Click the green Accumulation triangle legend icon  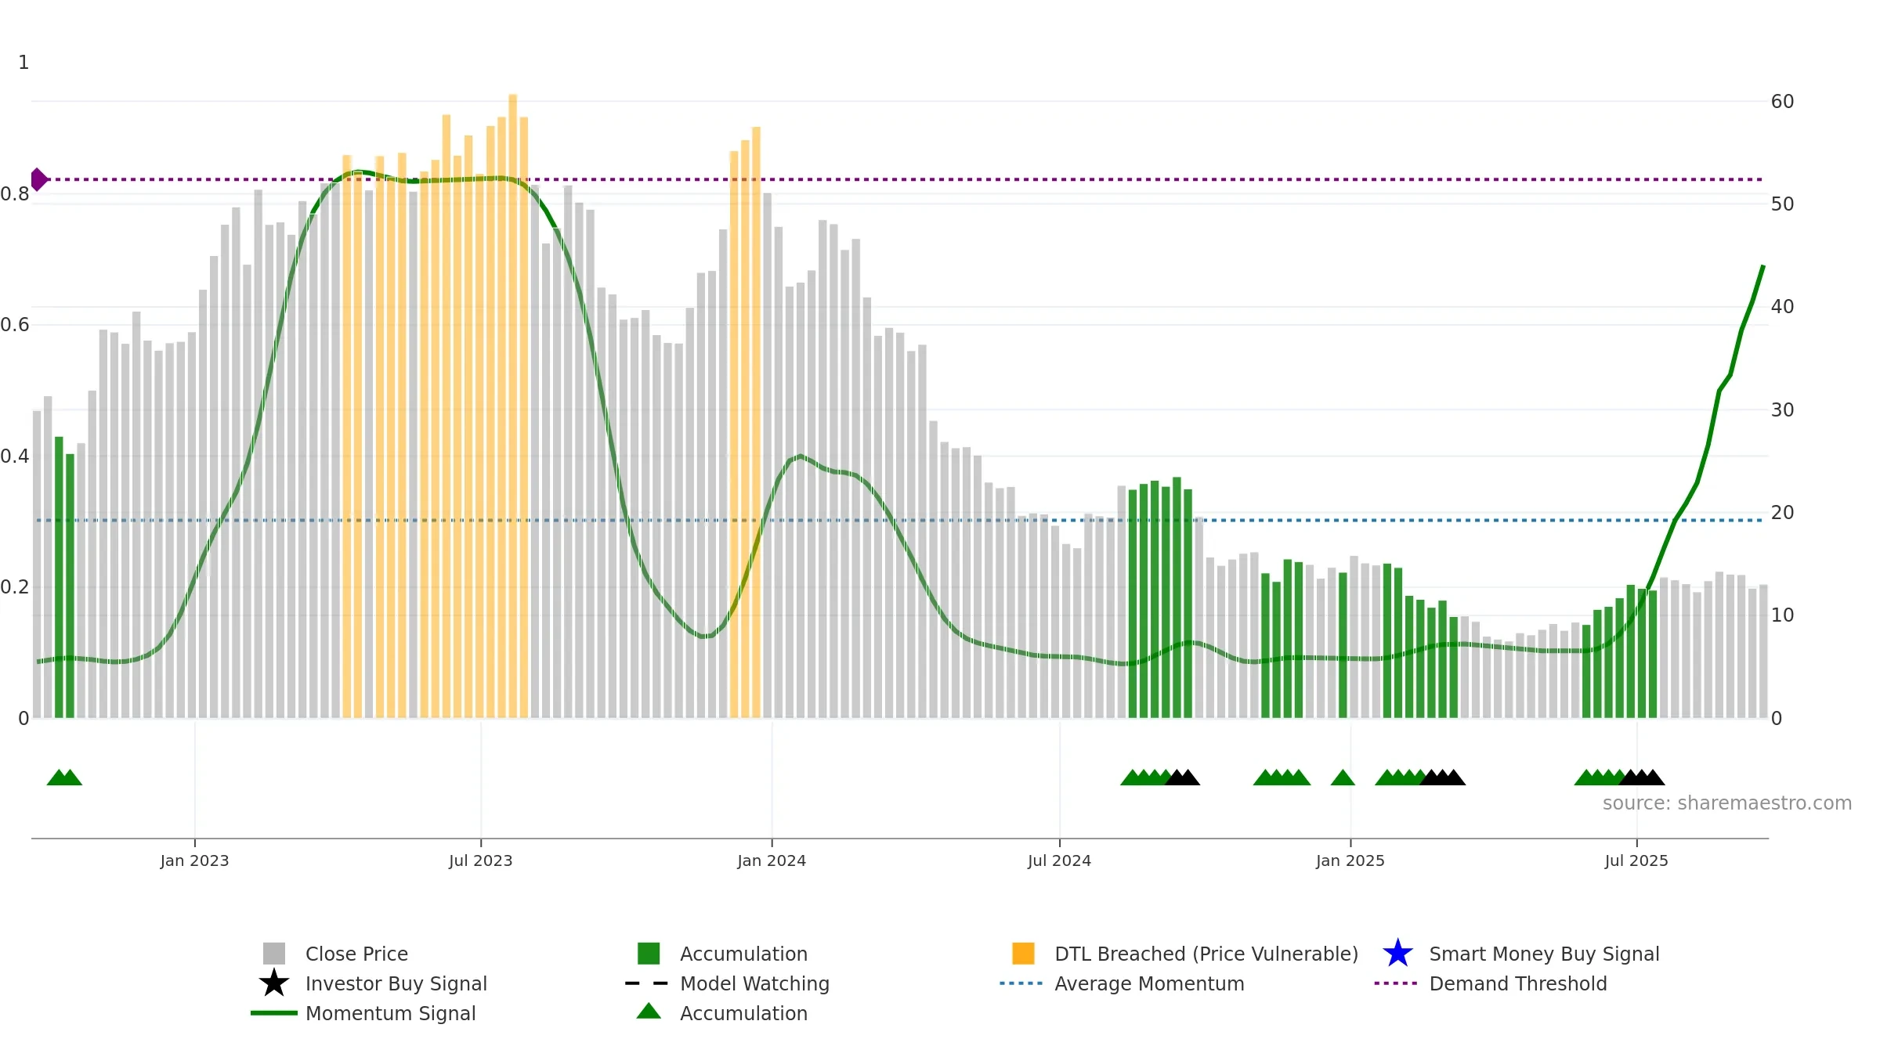(x=649, y=1011)
